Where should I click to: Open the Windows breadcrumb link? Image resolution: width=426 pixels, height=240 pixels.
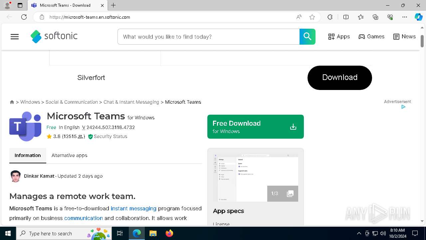[x=30, y=102]
